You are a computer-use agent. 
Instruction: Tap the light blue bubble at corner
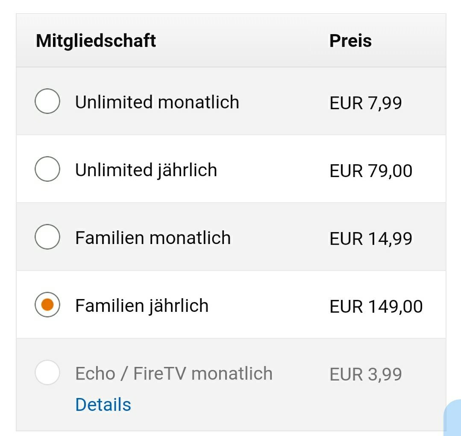[x=453, y=418]
